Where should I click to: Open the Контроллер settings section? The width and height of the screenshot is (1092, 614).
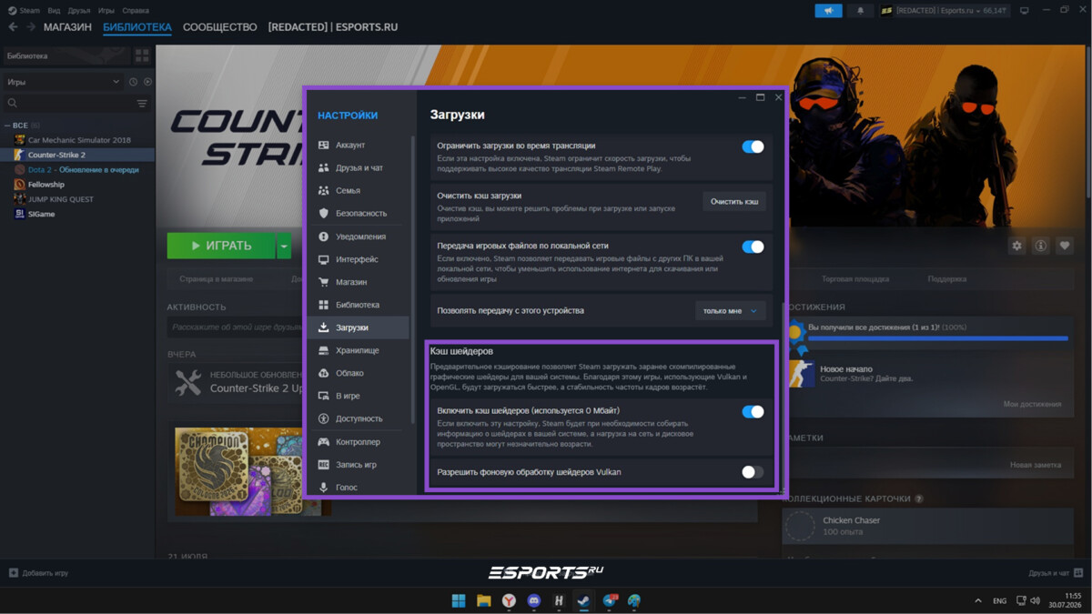pyautogui.click(x=359, y=442)
